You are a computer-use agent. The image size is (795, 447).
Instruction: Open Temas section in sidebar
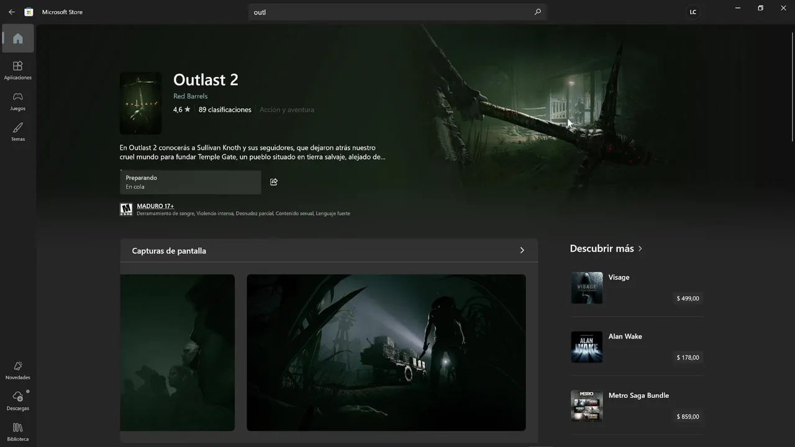[x=18, y=132]
